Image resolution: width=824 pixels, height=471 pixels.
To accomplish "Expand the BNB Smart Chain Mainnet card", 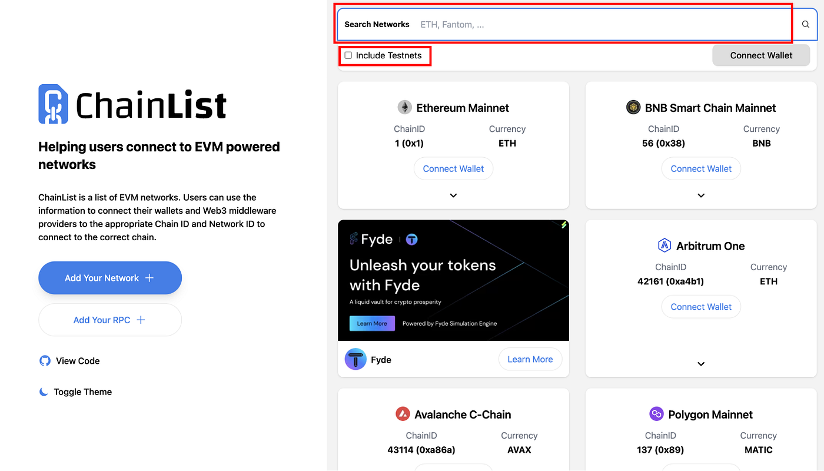I will [701, 195].
